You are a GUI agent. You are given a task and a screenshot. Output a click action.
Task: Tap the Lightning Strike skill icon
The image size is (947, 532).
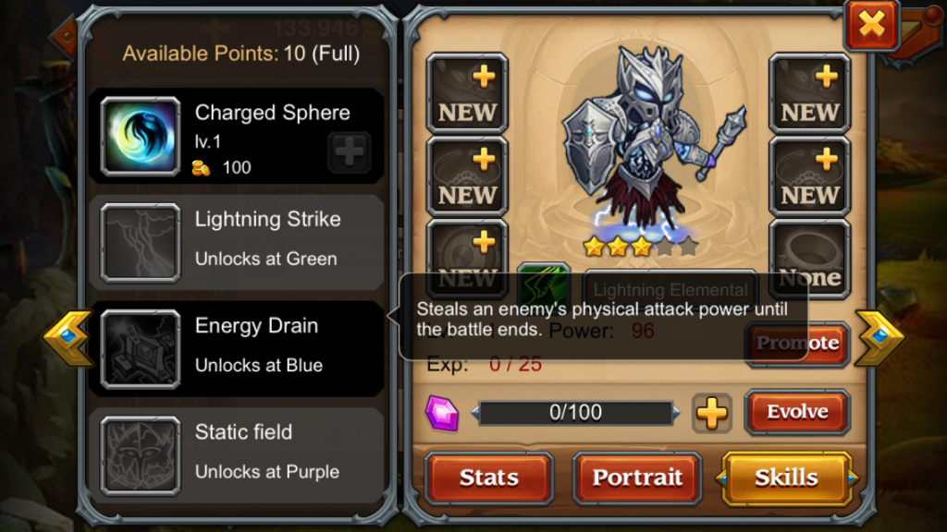[x=141, y=243]
